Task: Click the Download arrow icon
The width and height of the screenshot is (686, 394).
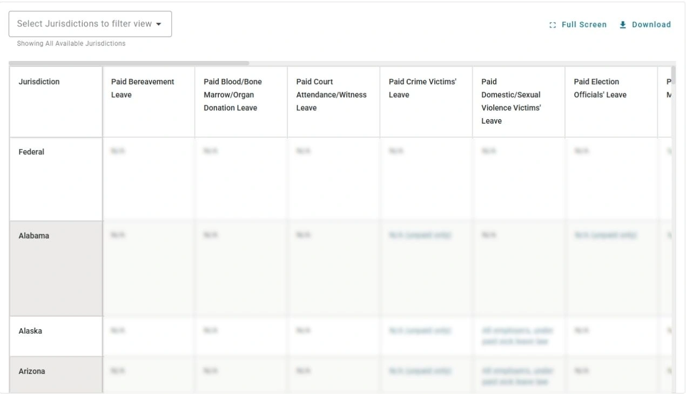Action: 622,24
